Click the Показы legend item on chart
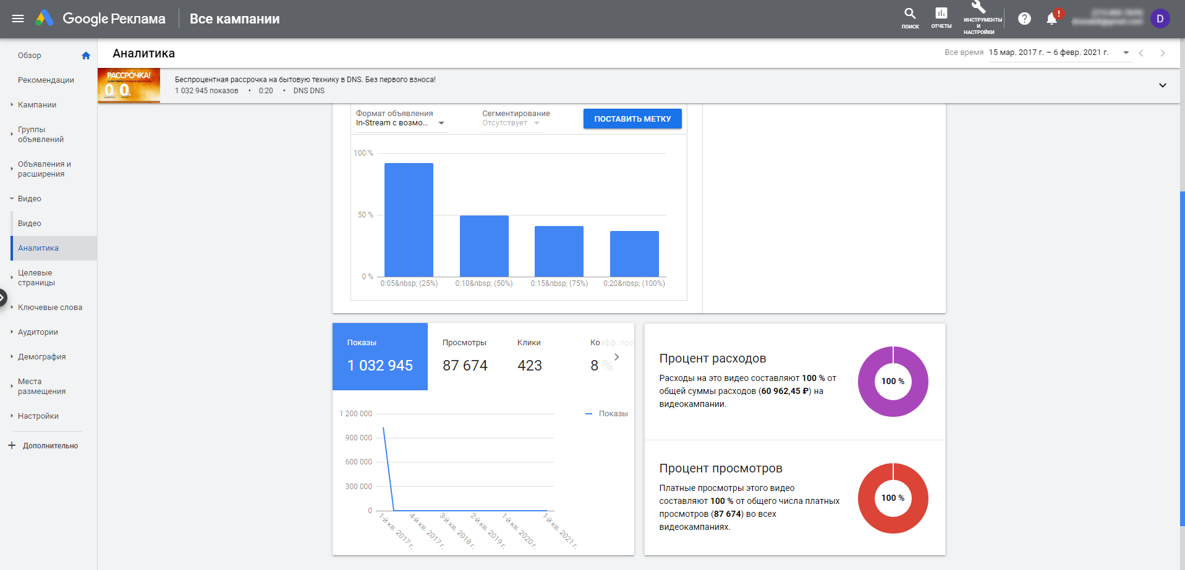This screenshot has width=1185, height=570. (606, 414)
